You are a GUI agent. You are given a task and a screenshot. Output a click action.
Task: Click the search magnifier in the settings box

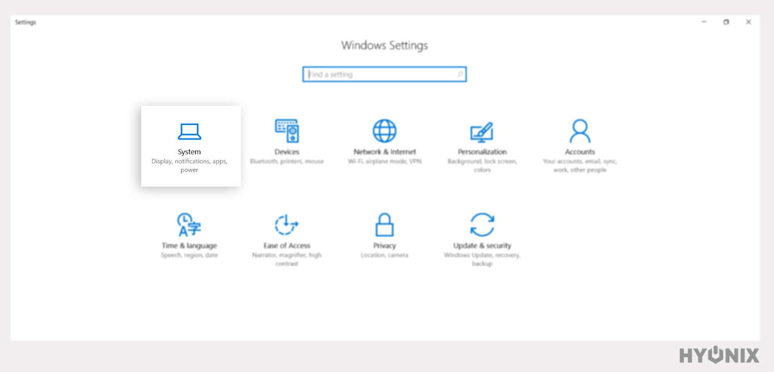pos(460,74)
